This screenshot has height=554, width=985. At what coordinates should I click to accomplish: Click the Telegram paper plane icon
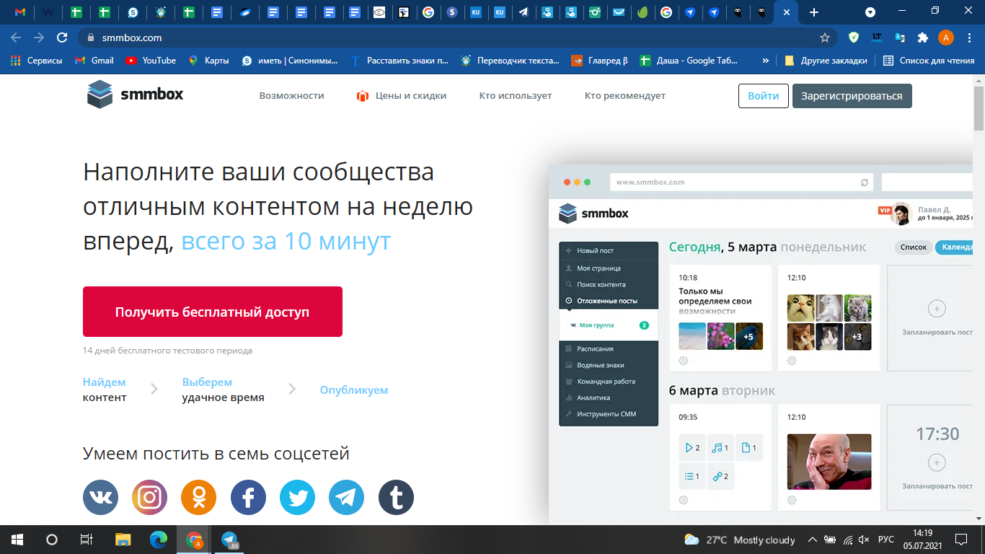click(x=347, y=498)
